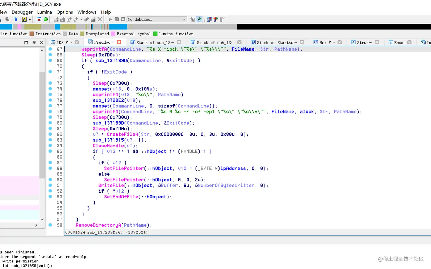Open the Options menu
Viewport: 431px width, 269px height.
pyautogui.click(x=64, y=12)
